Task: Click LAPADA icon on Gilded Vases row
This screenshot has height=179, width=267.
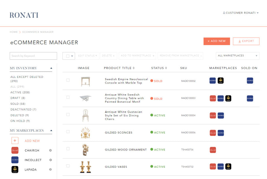Action: coord(228,167)
